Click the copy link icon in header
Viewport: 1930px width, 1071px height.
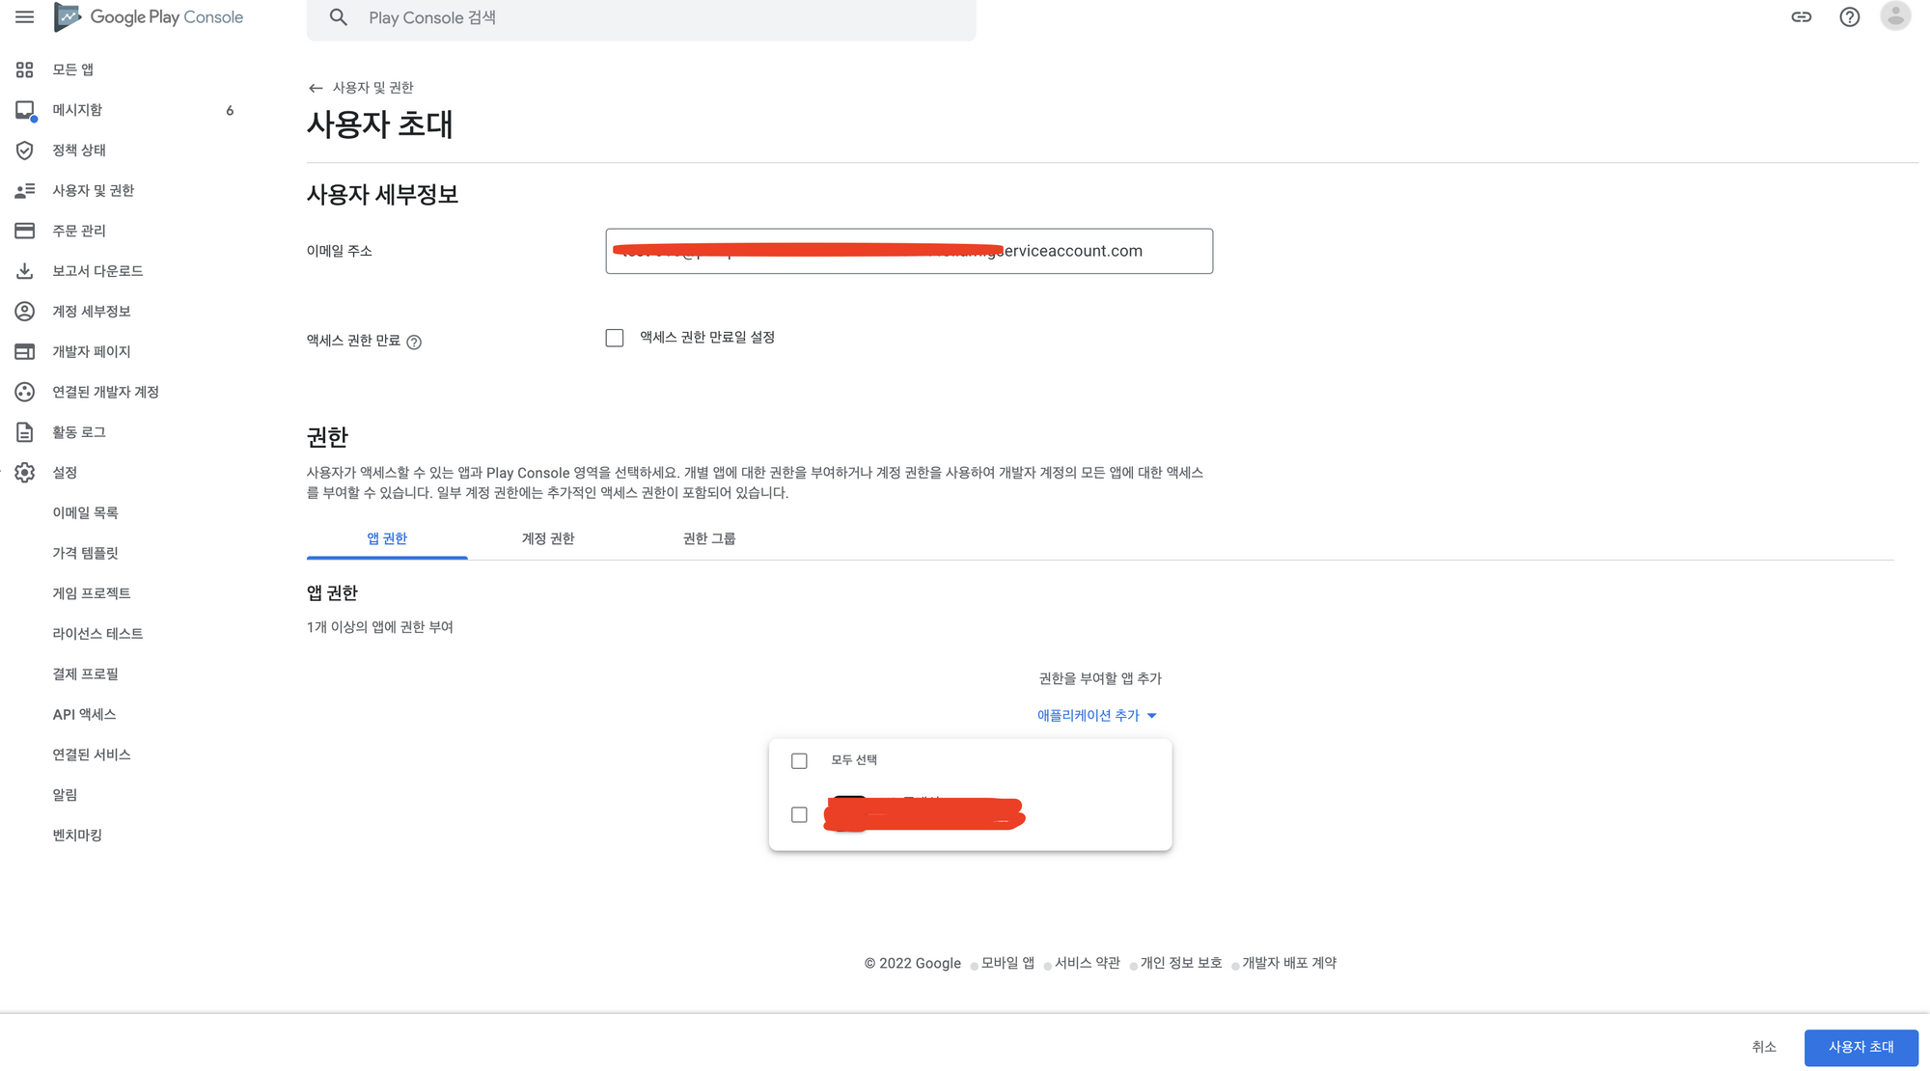click(1801, 17)
